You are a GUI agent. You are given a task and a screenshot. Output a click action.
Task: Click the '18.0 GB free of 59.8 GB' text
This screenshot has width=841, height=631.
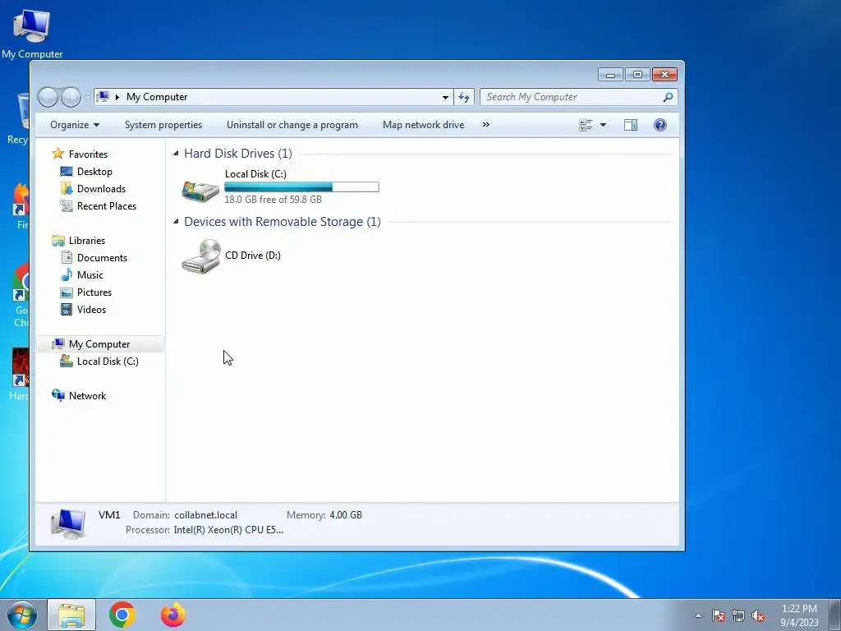click(273, 200)
